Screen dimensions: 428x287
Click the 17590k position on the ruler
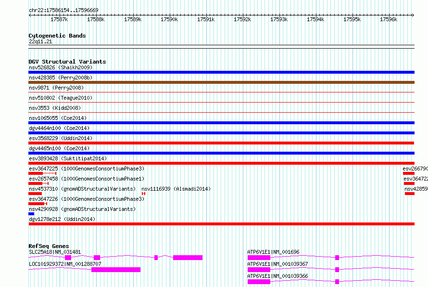click(169, 19)
